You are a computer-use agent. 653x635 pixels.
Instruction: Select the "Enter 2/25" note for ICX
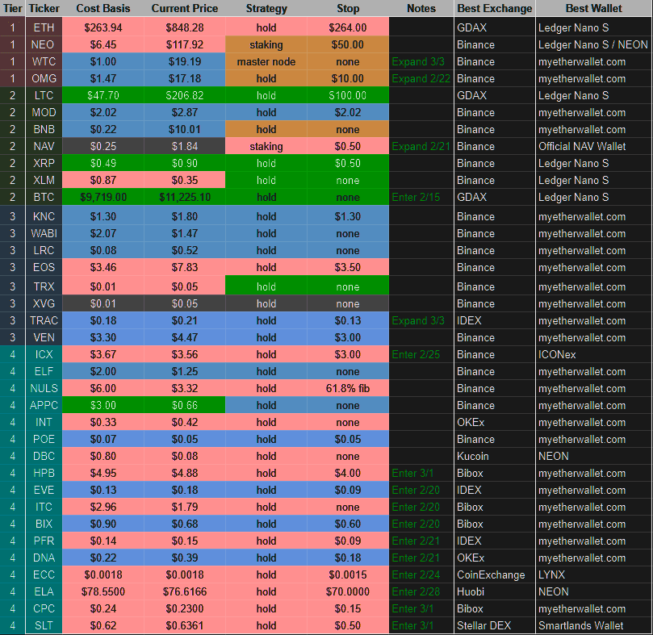(x=421, y=354)
